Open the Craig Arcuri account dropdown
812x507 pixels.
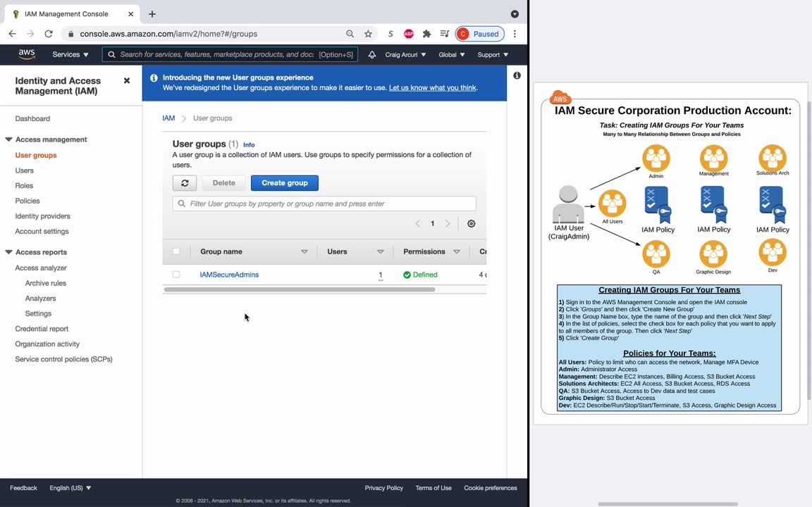point(405,54)
